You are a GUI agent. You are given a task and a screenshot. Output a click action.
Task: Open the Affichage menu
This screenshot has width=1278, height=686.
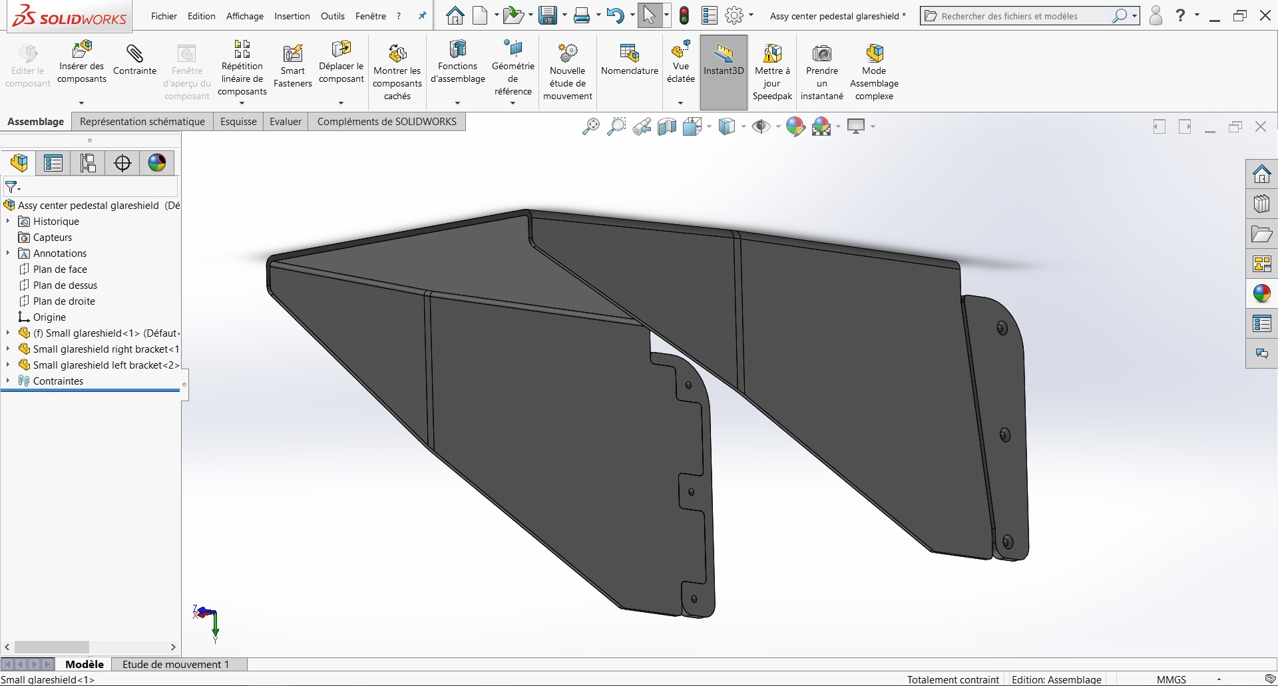(245, 16)
